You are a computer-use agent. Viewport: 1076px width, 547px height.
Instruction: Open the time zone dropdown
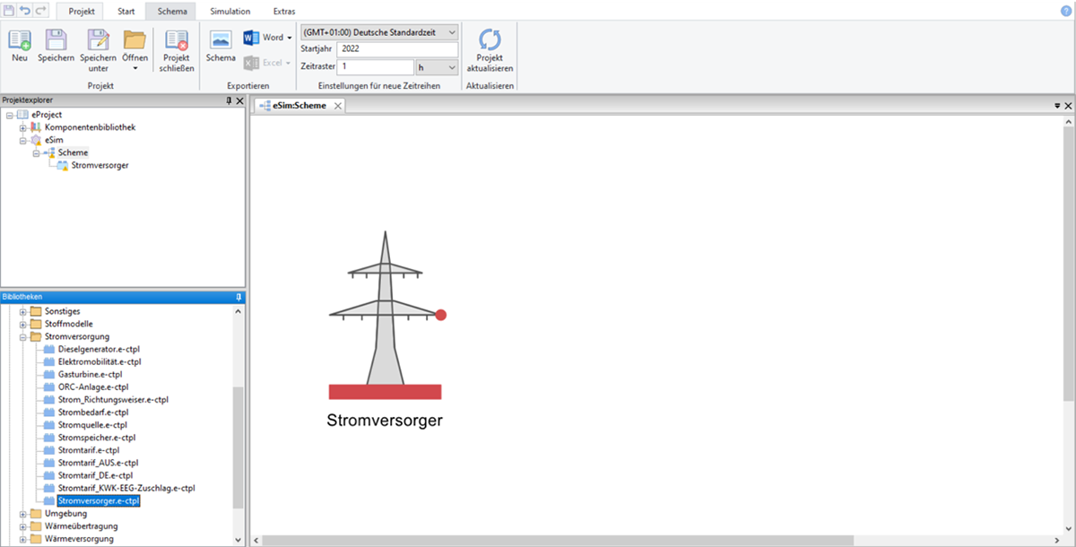(452, 31)
